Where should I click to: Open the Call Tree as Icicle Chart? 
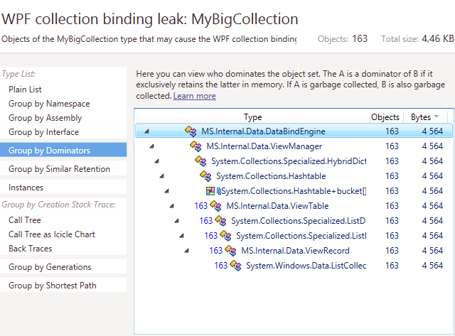51,234
